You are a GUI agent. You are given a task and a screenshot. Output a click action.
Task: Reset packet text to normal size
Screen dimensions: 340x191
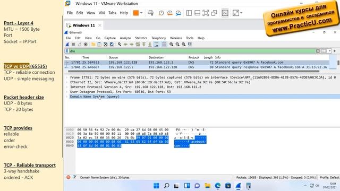pos(183,45)
